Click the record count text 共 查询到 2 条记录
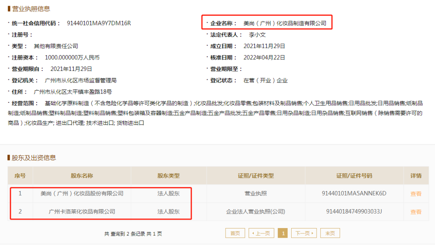This screenshot has width=435, height=245. tap(124, 234)
